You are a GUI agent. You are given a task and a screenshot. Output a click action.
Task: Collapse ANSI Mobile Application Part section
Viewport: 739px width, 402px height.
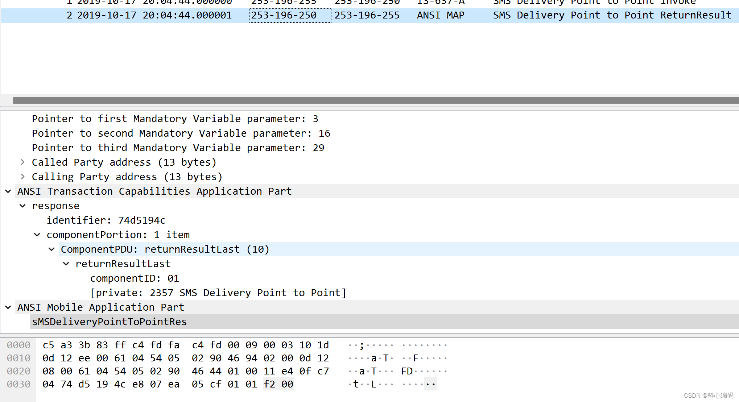pos(8,307)
